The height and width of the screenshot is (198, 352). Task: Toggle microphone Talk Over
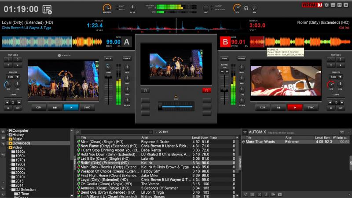[218, 9]
